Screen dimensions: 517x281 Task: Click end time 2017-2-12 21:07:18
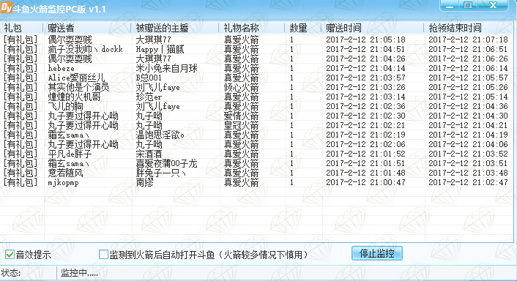pos(468,40)
